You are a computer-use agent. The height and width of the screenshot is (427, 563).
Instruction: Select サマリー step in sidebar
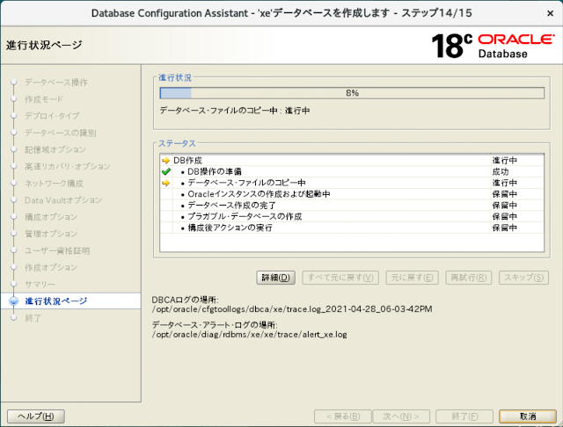[40, 285]
